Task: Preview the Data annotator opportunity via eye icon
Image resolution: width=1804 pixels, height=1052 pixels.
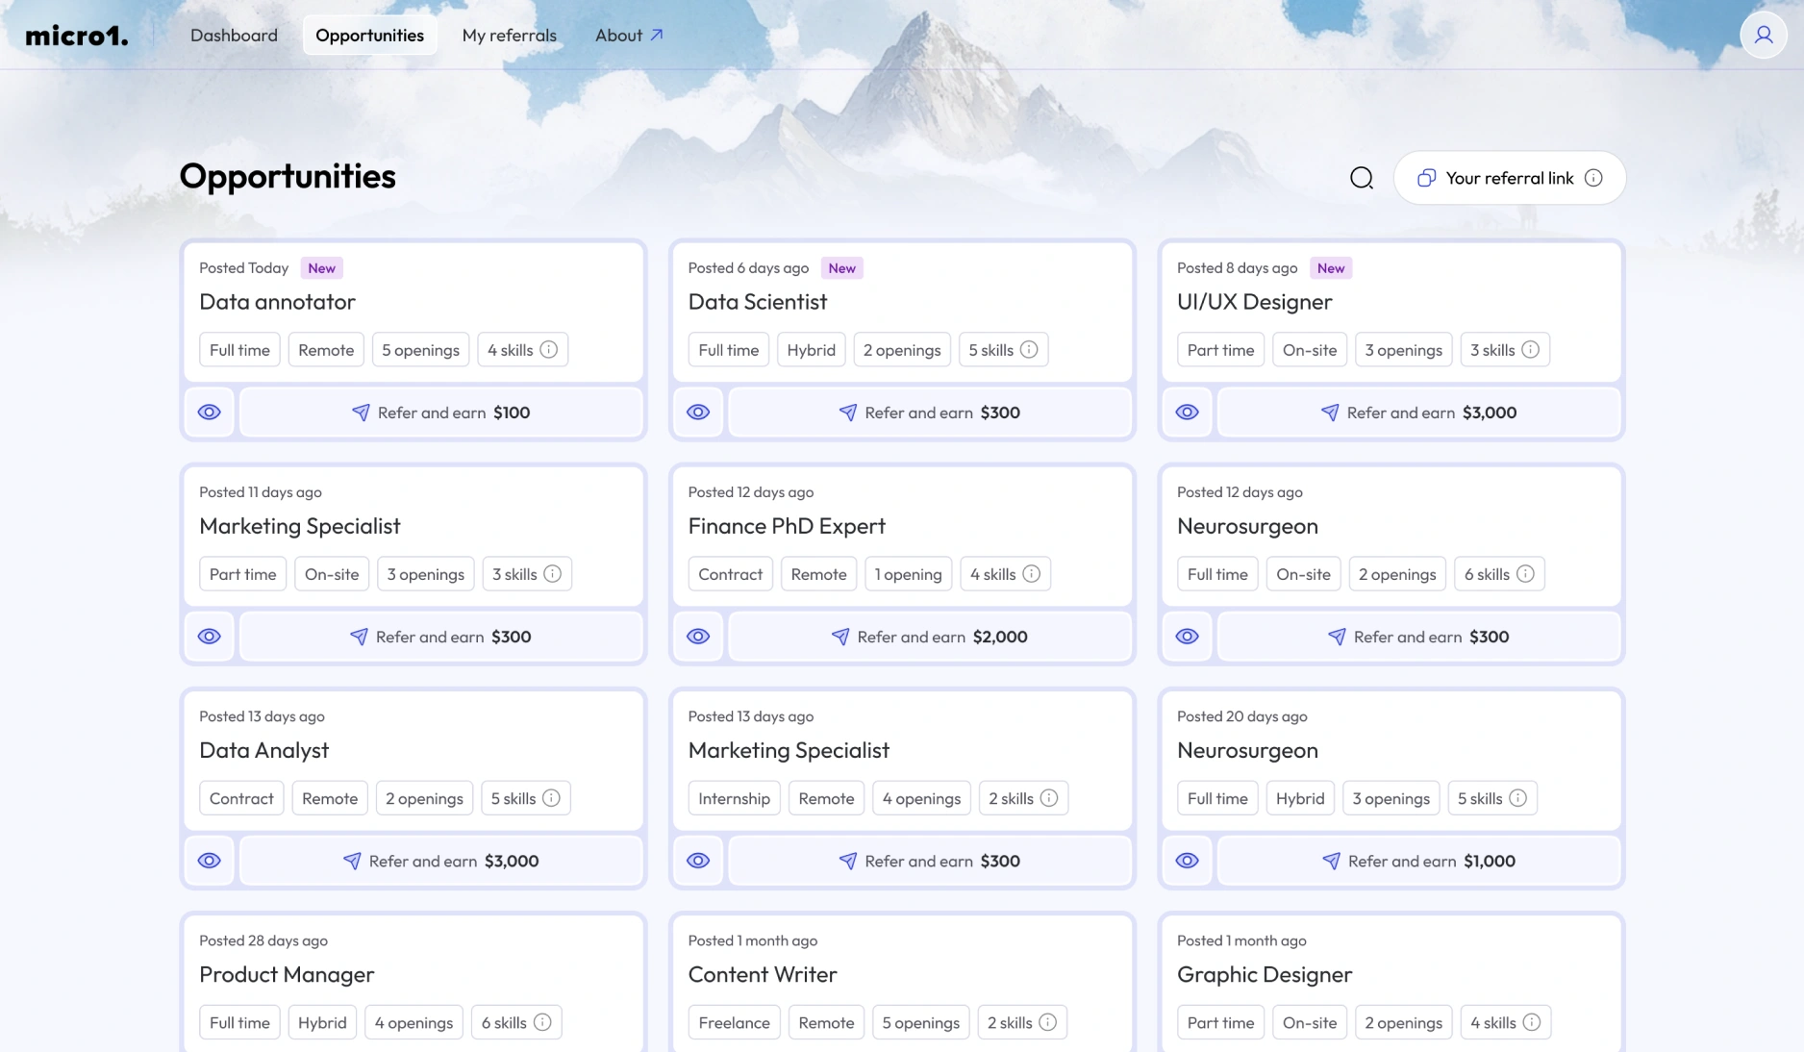Action: (210, 413)
